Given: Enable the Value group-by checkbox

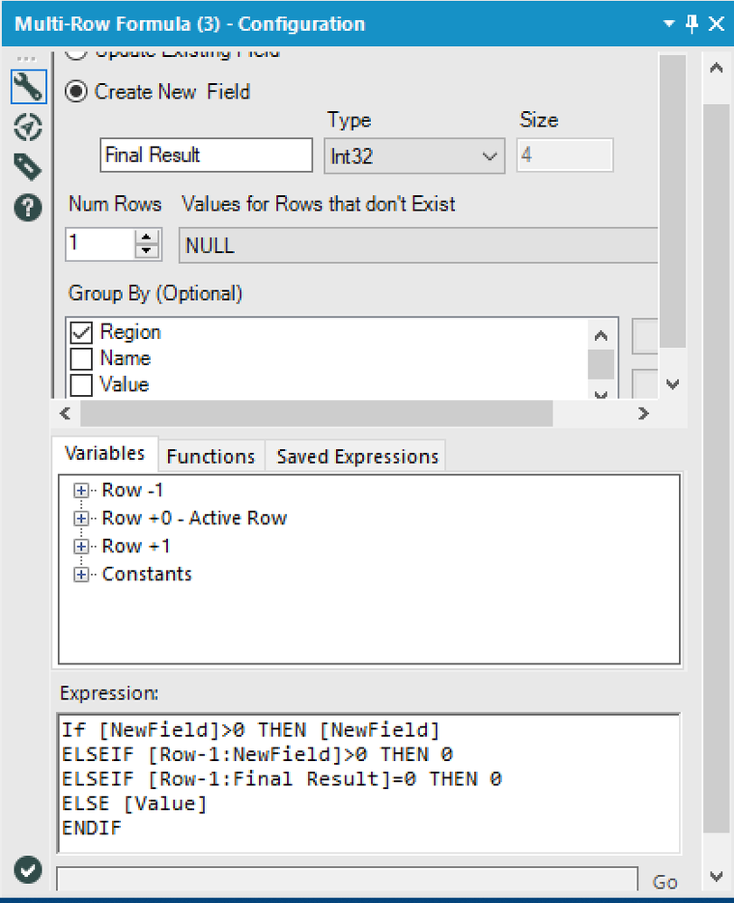Looking at the screenshot, I should (x=81, y=385).
